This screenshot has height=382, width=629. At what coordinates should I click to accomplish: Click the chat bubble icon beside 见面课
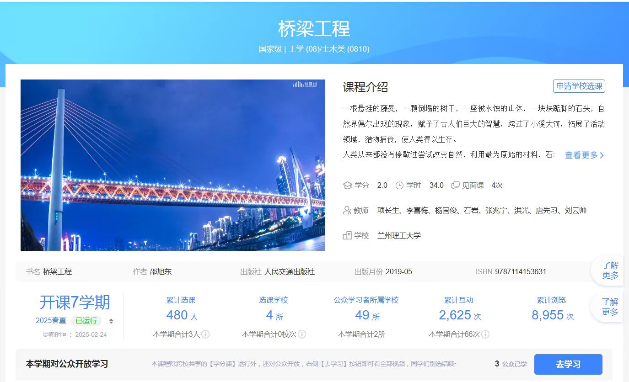tap(455, 185)
